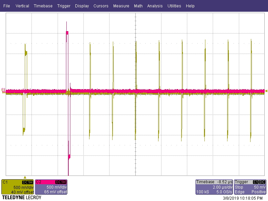Image resolution: width=268 pixels, height=201 pixels.
Task: Open the C1 channel descriptor box
Action: (x=17, y=187)
